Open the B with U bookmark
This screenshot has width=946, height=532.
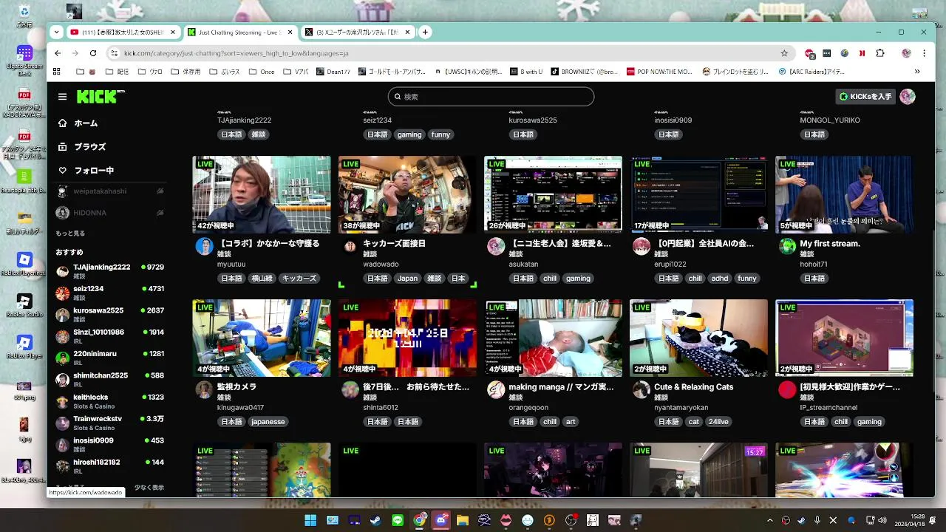click(527, 72)
